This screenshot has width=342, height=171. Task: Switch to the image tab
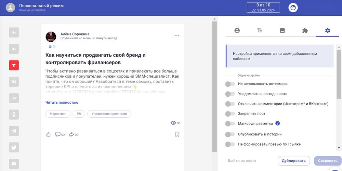coord(282,30)
